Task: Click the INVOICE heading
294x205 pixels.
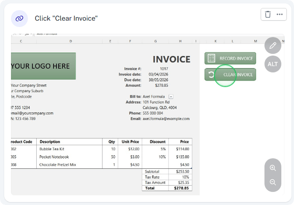Action: tap(171, 59)
